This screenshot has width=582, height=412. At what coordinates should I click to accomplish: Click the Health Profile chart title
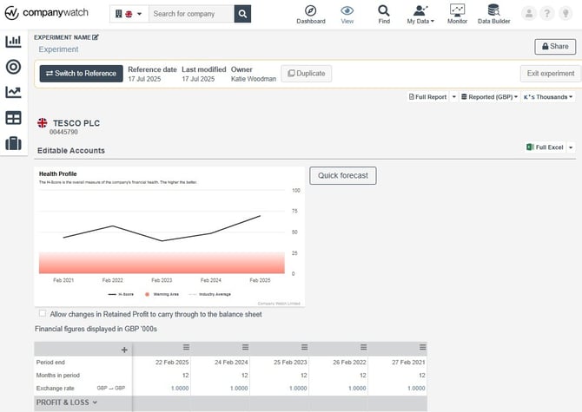[58, 173]
